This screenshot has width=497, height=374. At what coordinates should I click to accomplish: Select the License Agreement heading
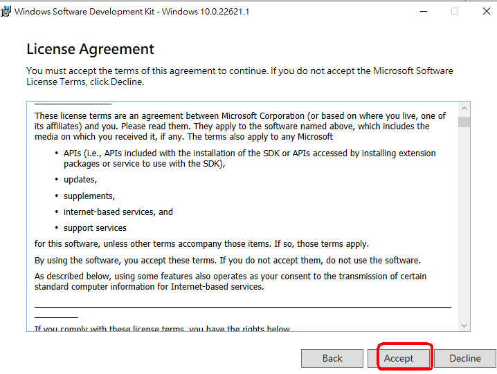tap(91, 49)
